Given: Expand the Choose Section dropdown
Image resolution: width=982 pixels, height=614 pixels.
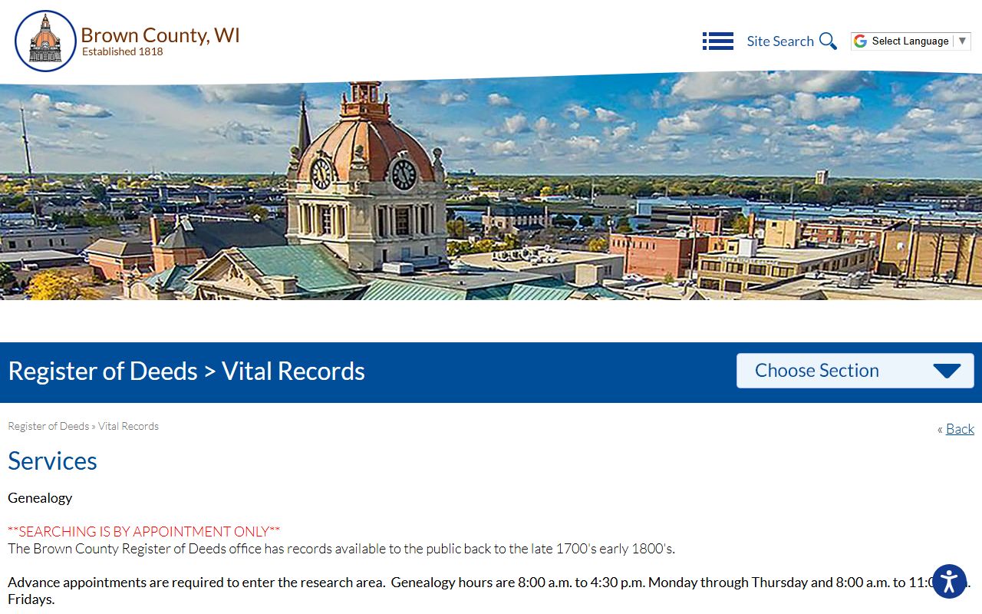Looking at the screenshot, I should [855, 371].
